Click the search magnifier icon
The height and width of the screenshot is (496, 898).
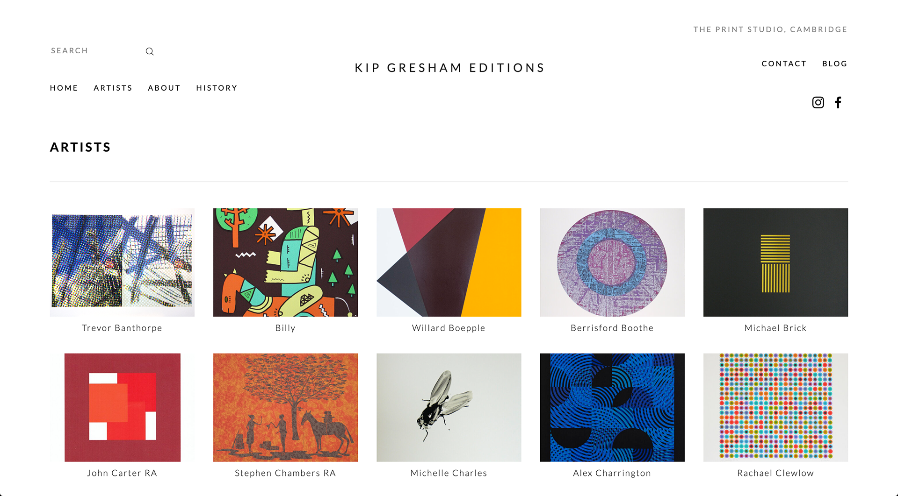149,51
